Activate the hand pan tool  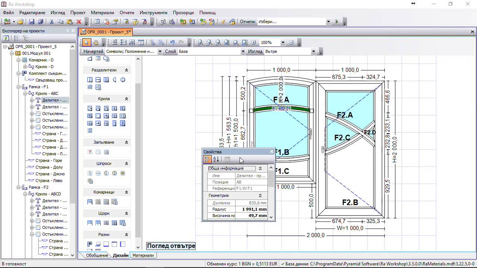pos(96,42)
